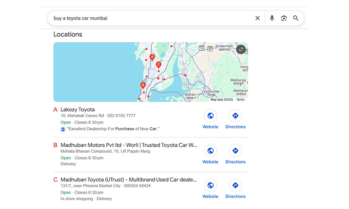Click the reviewer avatar beside Lakozy review

coord(63,129)
